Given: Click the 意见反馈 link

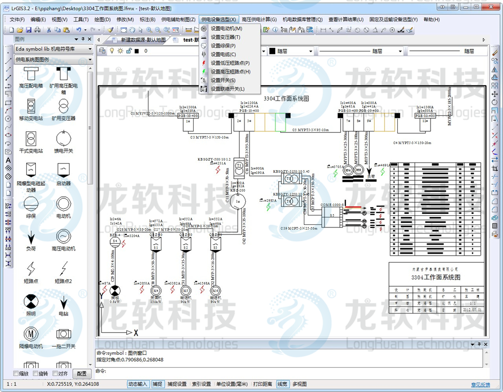Looking at the screenshot, I should coord(479,384).
